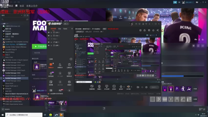
Task: Add a new scene with plus icon
Action: click(72, 29)
